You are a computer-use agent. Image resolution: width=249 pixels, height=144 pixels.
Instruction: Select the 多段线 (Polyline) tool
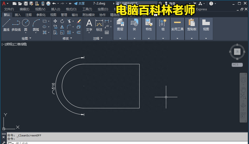click(16, 25)
